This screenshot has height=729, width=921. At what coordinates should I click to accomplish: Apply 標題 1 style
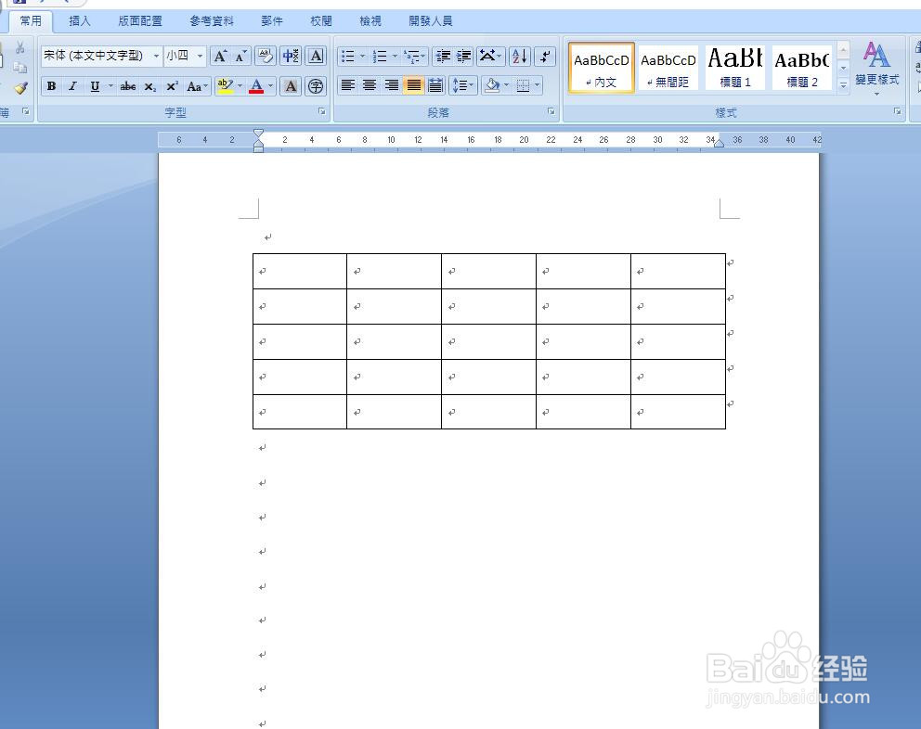(735, 68)
